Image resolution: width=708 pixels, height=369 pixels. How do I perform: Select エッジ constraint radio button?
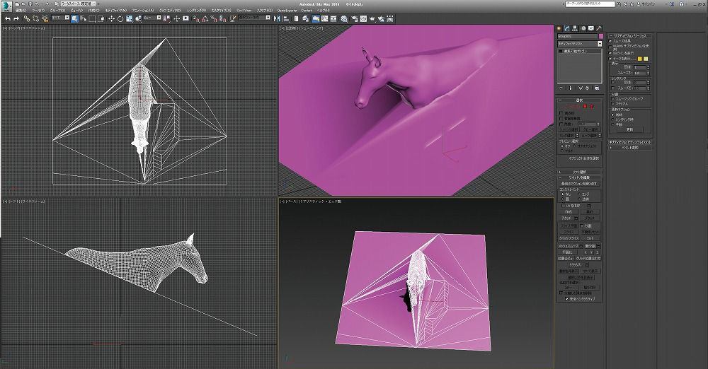pyautogui.click(x=579, y=194)
